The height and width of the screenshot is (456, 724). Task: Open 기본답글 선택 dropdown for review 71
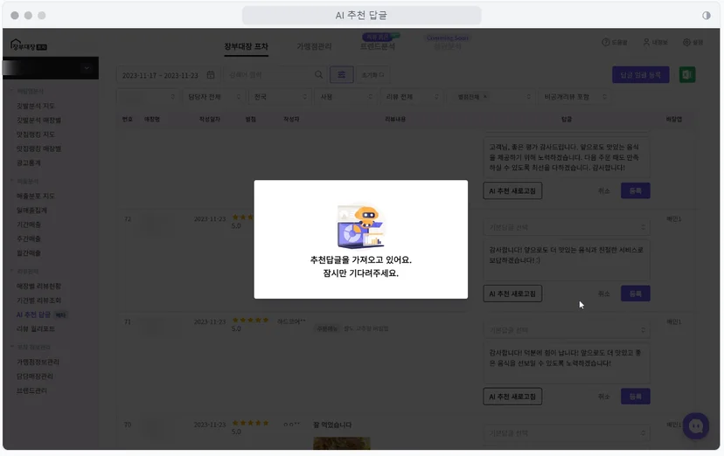click(567, 330)
